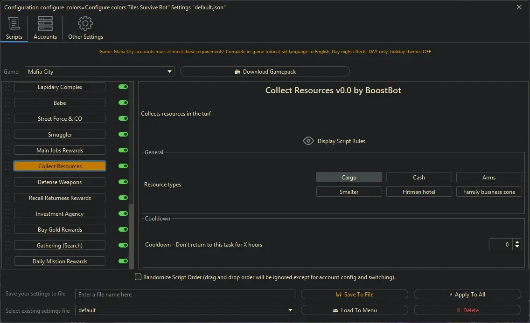Turn off the Smuggler script toggle
530x323 pixels.
pos(123,134)
